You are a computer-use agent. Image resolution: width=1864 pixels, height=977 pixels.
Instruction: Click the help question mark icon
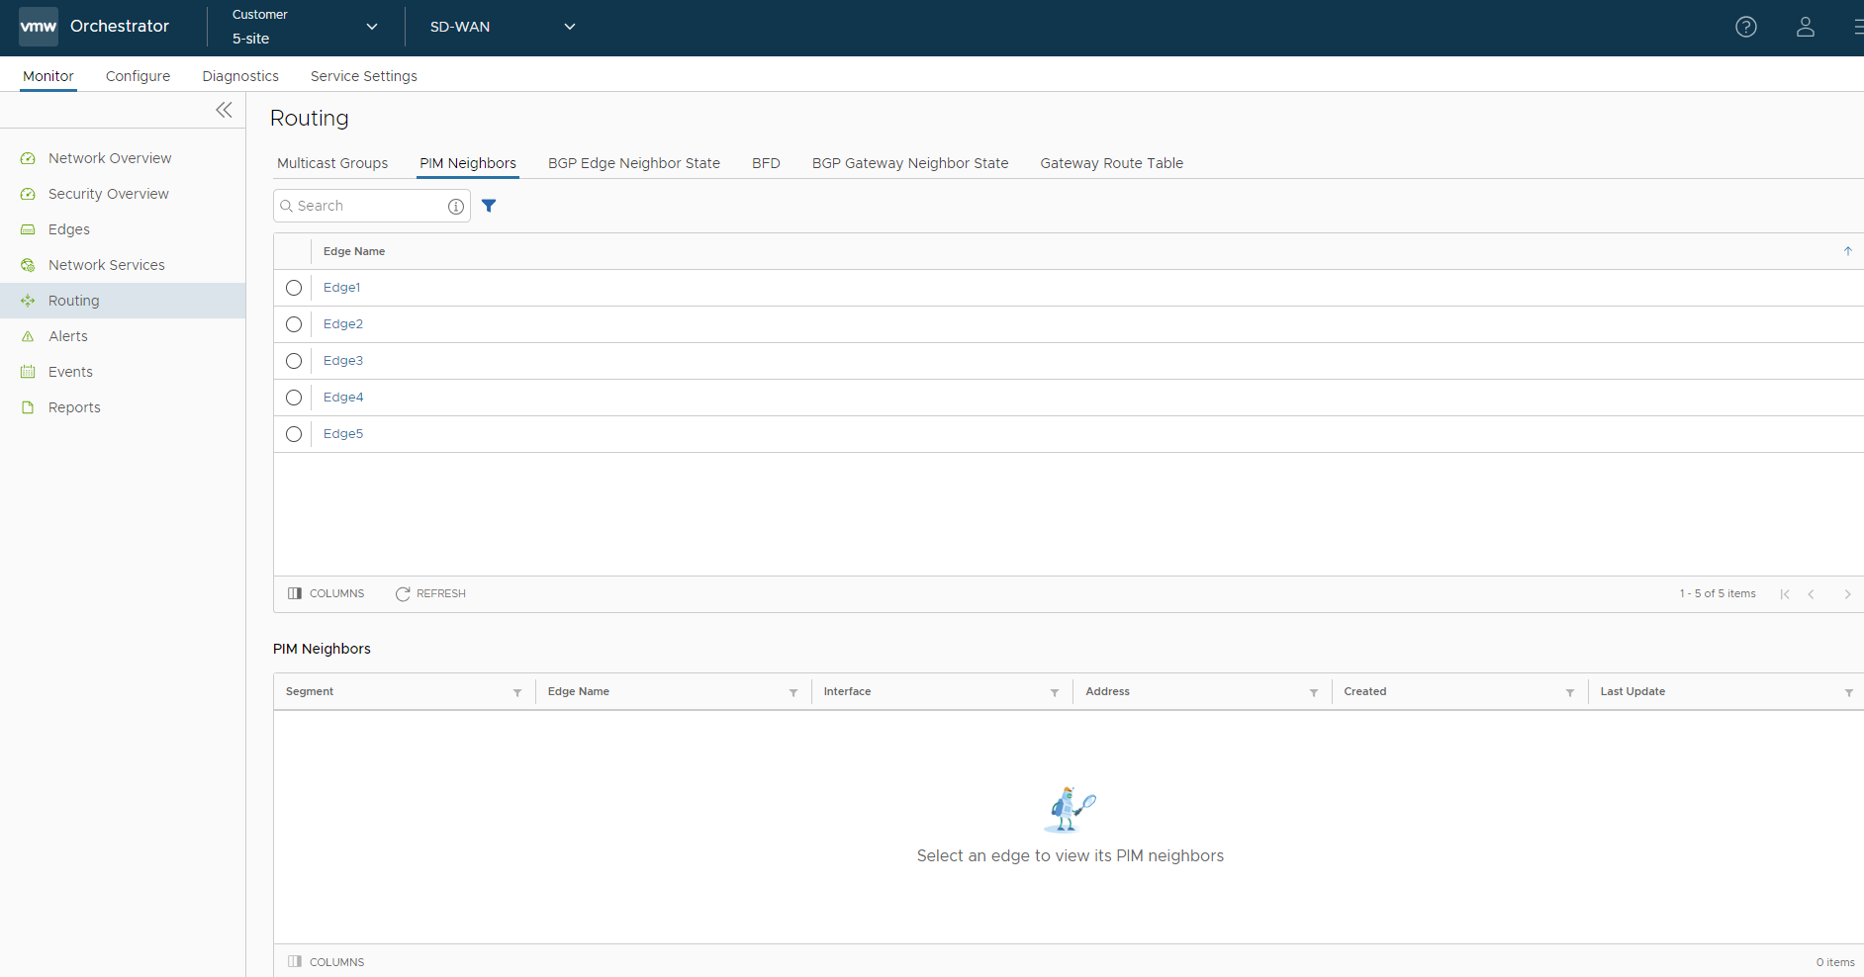pyautogui.click(x=1746, y=27)
